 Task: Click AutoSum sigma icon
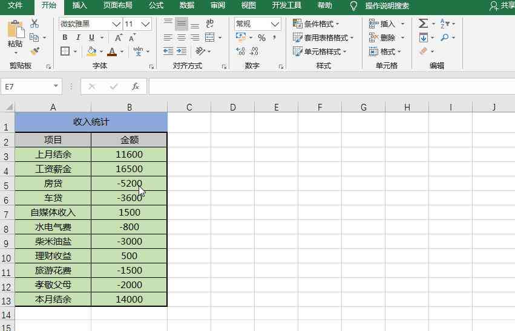[423, 24]
